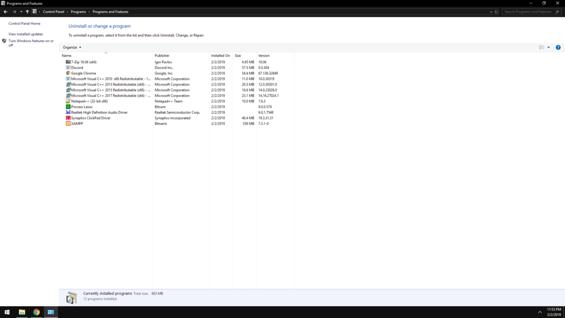Viewport: 565px width, 318px height.
Task: Click the address bar location icon
Action: coord(34,11)
